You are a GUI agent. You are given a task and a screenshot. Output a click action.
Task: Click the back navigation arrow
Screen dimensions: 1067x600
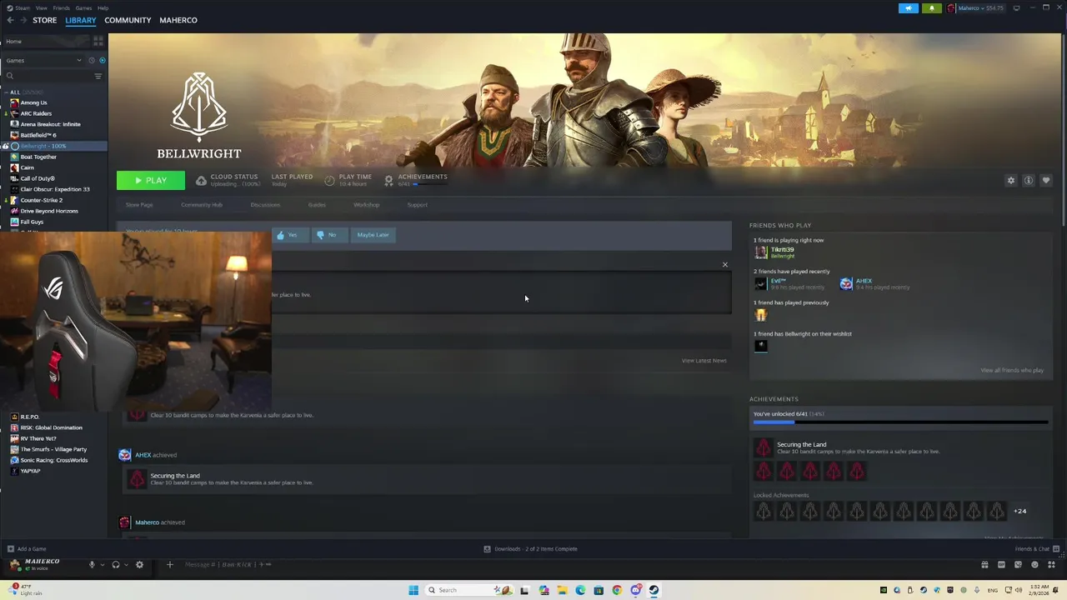pos(10,20)
